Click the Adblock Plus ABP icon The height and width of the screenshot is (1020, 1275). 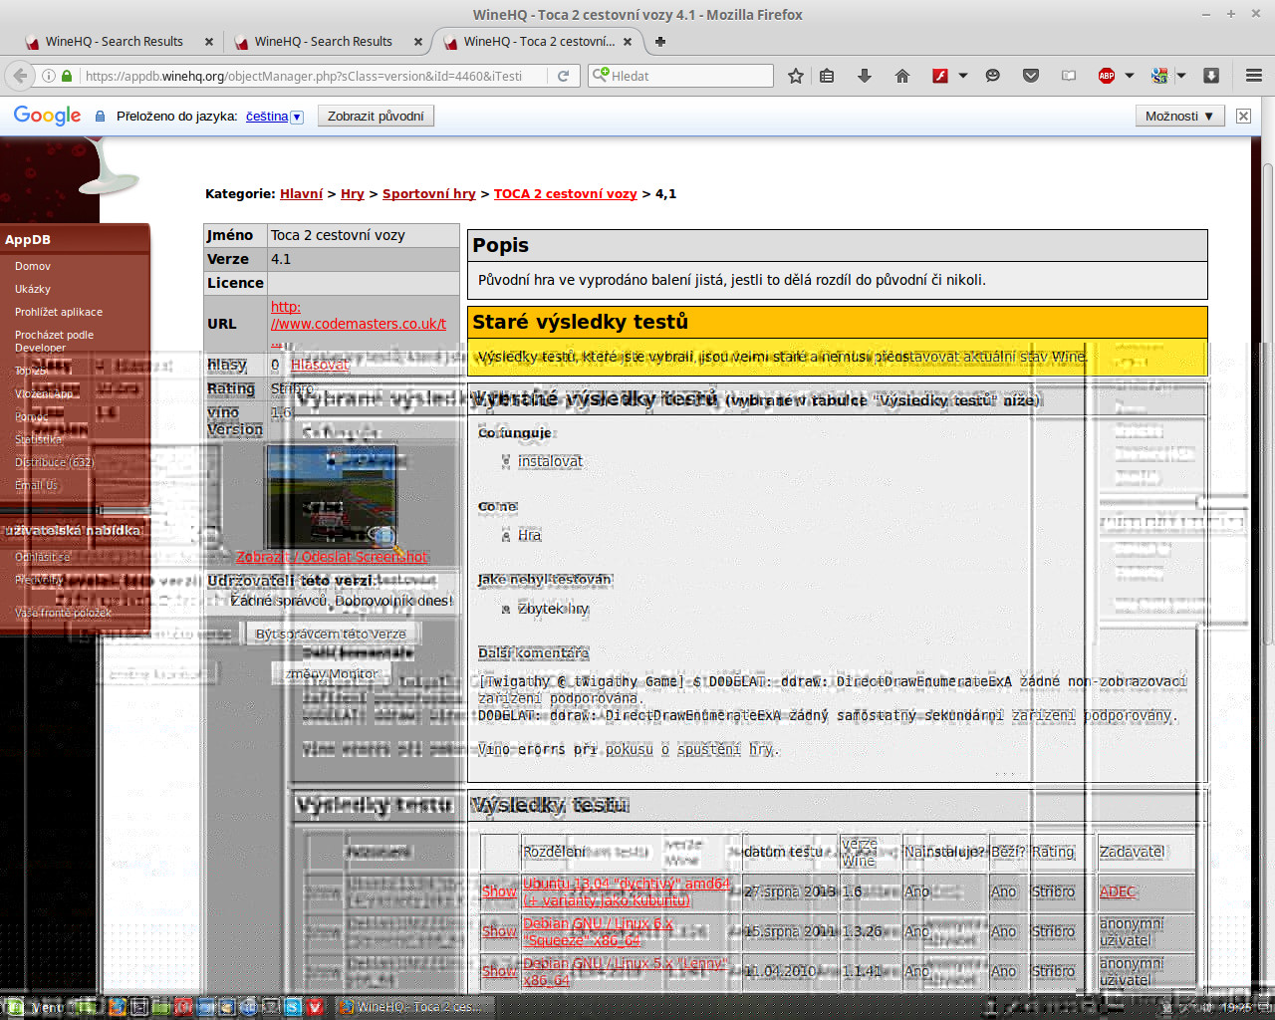click(1106, 76)
